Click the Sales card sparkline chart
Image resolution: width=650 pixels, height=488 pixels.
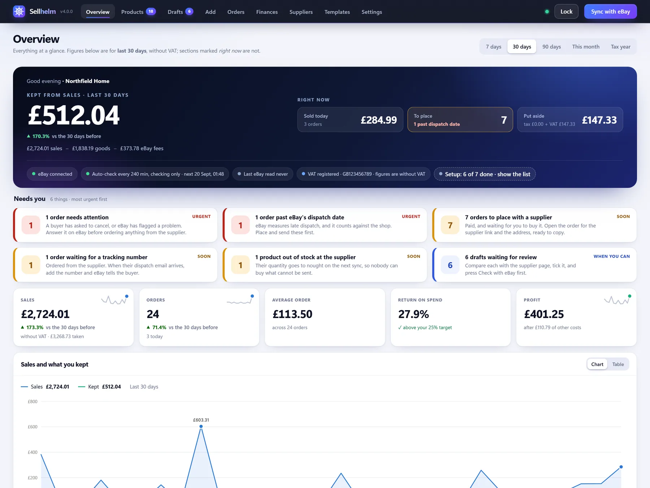115,300
